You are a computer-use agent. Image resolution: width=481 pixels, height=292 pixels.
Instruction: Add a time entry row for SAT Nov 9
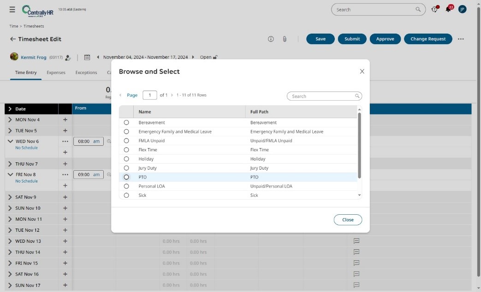(65, 197)
